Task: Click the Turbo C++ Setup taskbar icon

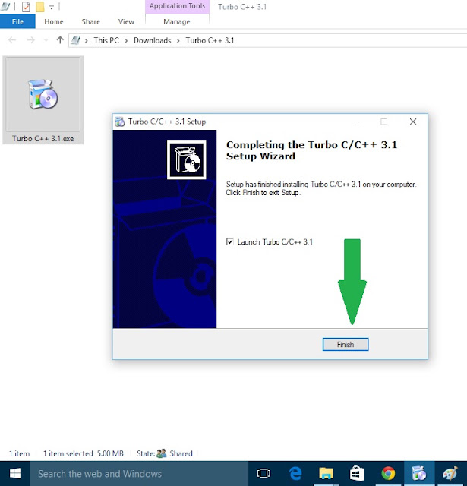Action: pos(419,473)
